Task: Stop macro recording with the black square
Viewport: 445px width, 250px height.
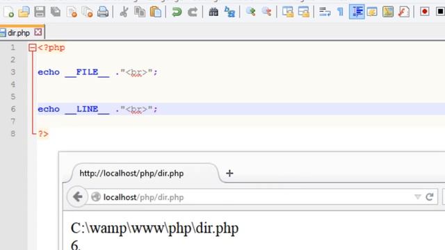Action: [440, 12]
